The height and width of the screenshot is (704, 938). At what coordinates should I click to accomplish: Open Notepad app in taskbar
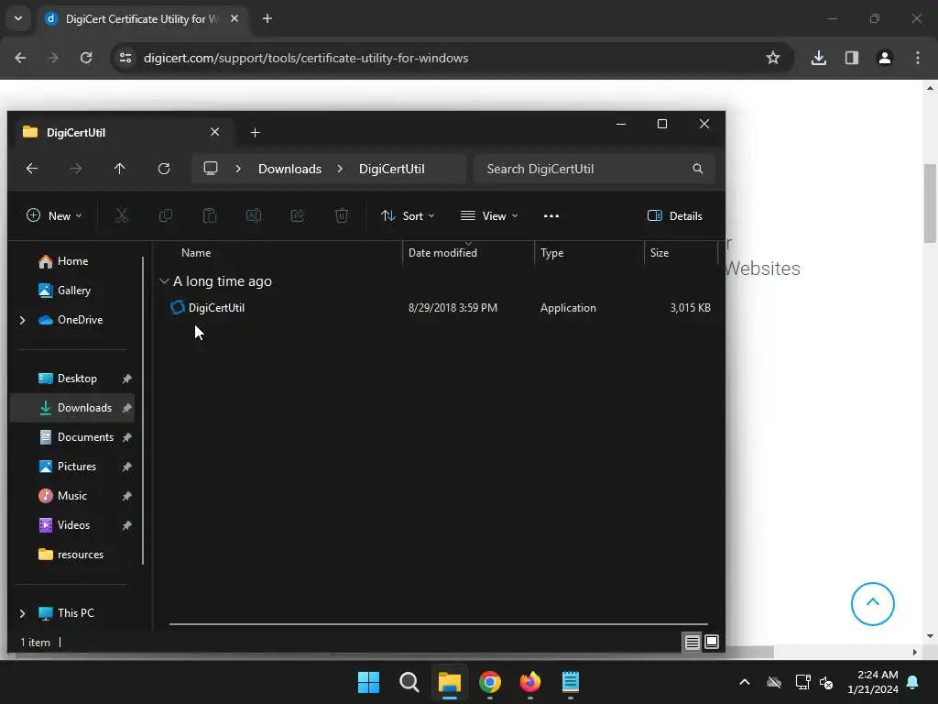click(571, 682)
